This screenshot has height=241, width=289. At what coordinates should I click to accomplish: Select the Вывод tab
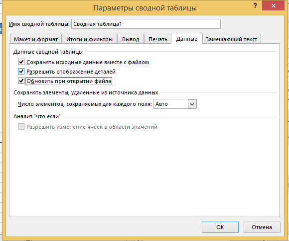[131, 39]
